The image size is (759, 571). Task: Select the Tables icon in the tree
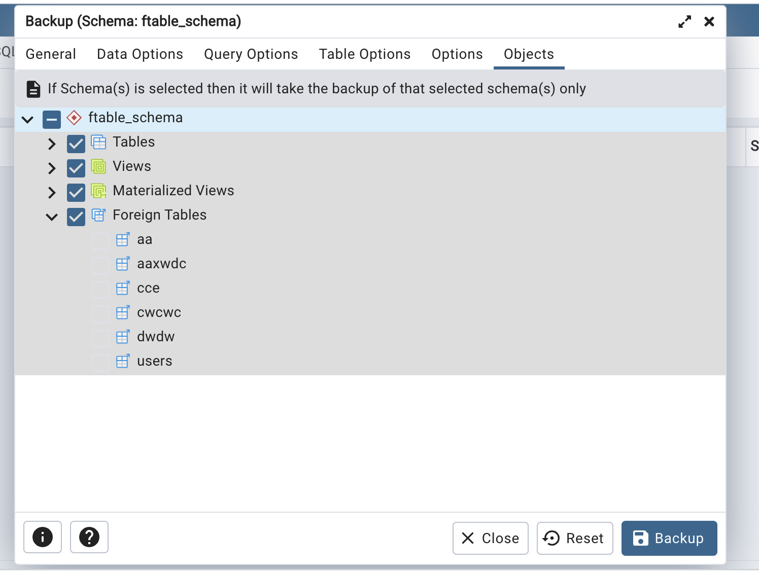tap(99, 142)
